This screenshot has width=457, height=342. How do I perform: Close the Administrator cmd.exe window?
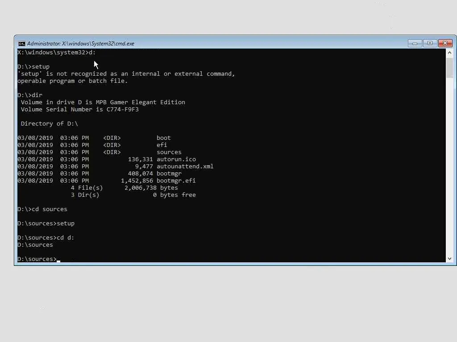pyautogui.click(x=445, y=43)
